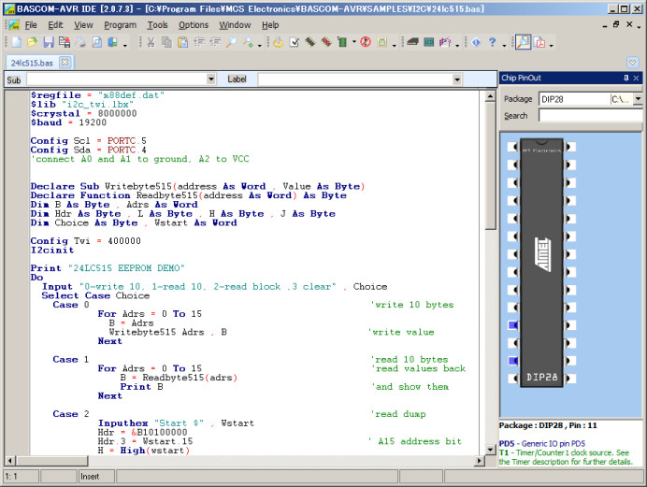647x487 pixels.
Task: Open the file toolbar overflow arrow
Action: (x=125, y=45)
